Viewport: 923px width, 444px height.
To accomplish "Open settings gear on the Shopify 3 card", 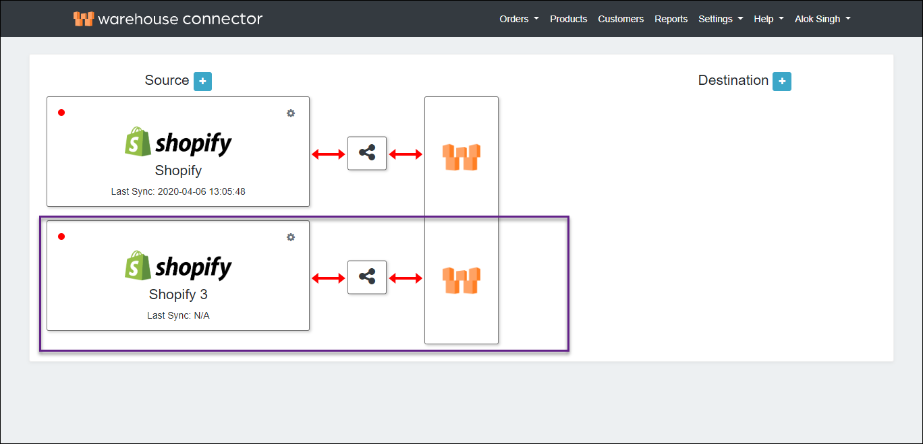I will (291, 237).
